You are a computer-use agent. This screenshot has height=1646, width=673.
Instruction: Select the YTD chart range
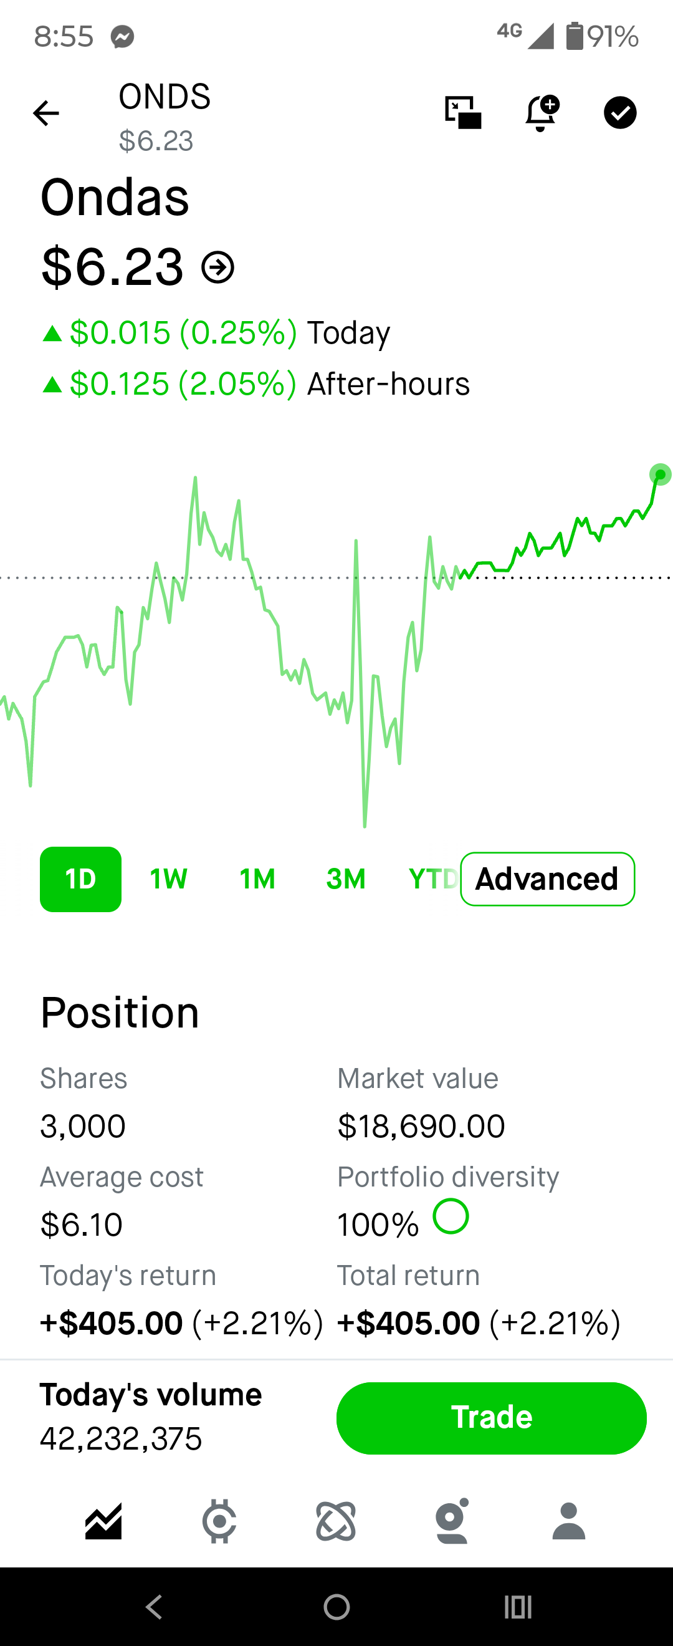[434, 878]
